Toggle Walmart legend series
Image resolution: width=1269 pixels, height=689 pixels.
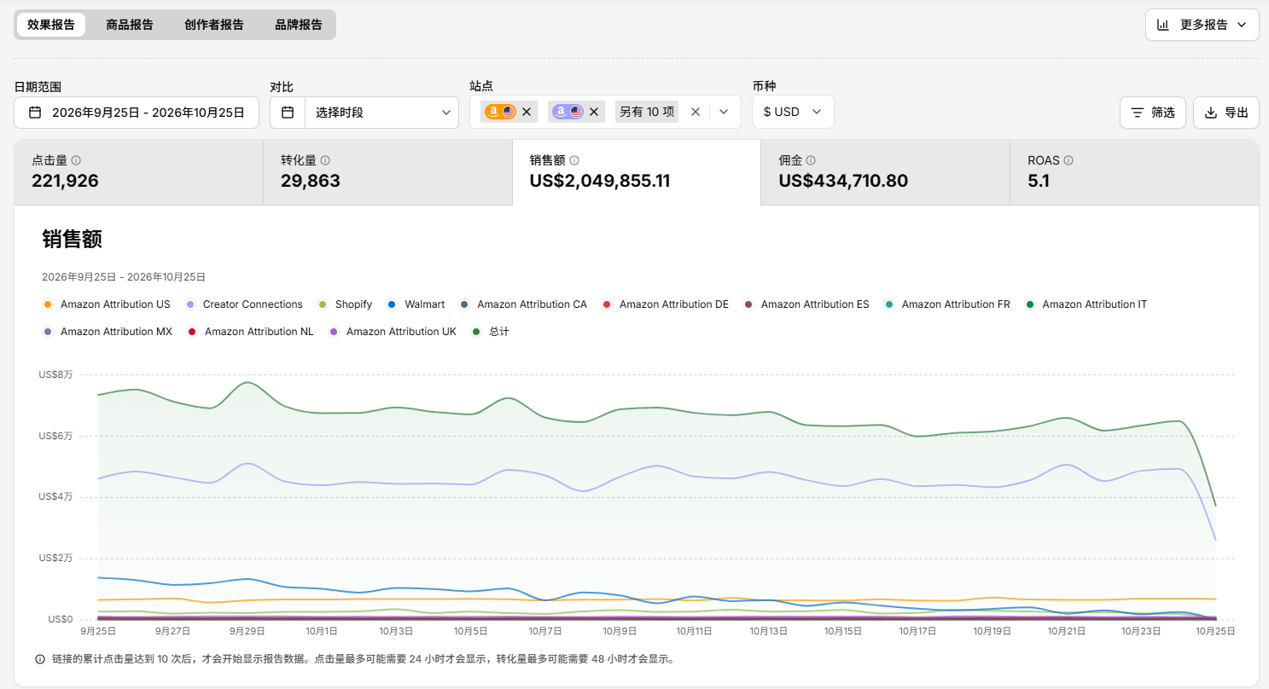416,304
